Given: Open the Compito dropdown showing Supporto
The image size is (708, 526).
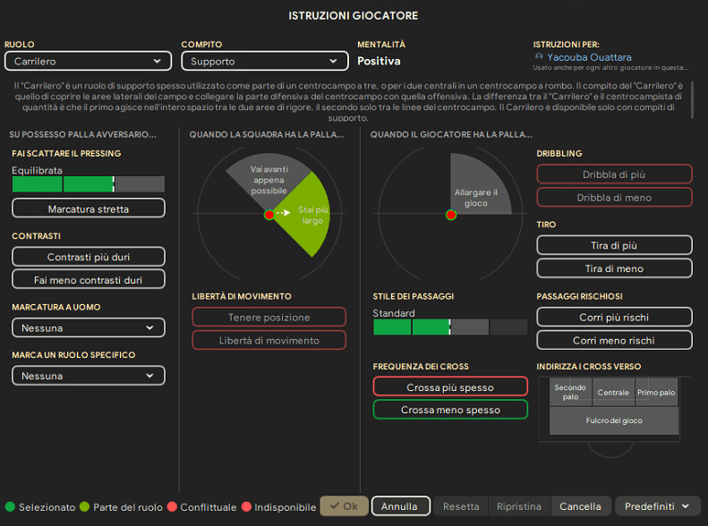Looking at the screenshot, I should (x=264, y=61).
